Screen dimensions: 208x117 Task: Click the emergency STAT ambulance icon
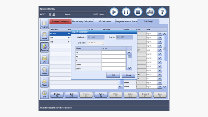click(x=150, y=12)
